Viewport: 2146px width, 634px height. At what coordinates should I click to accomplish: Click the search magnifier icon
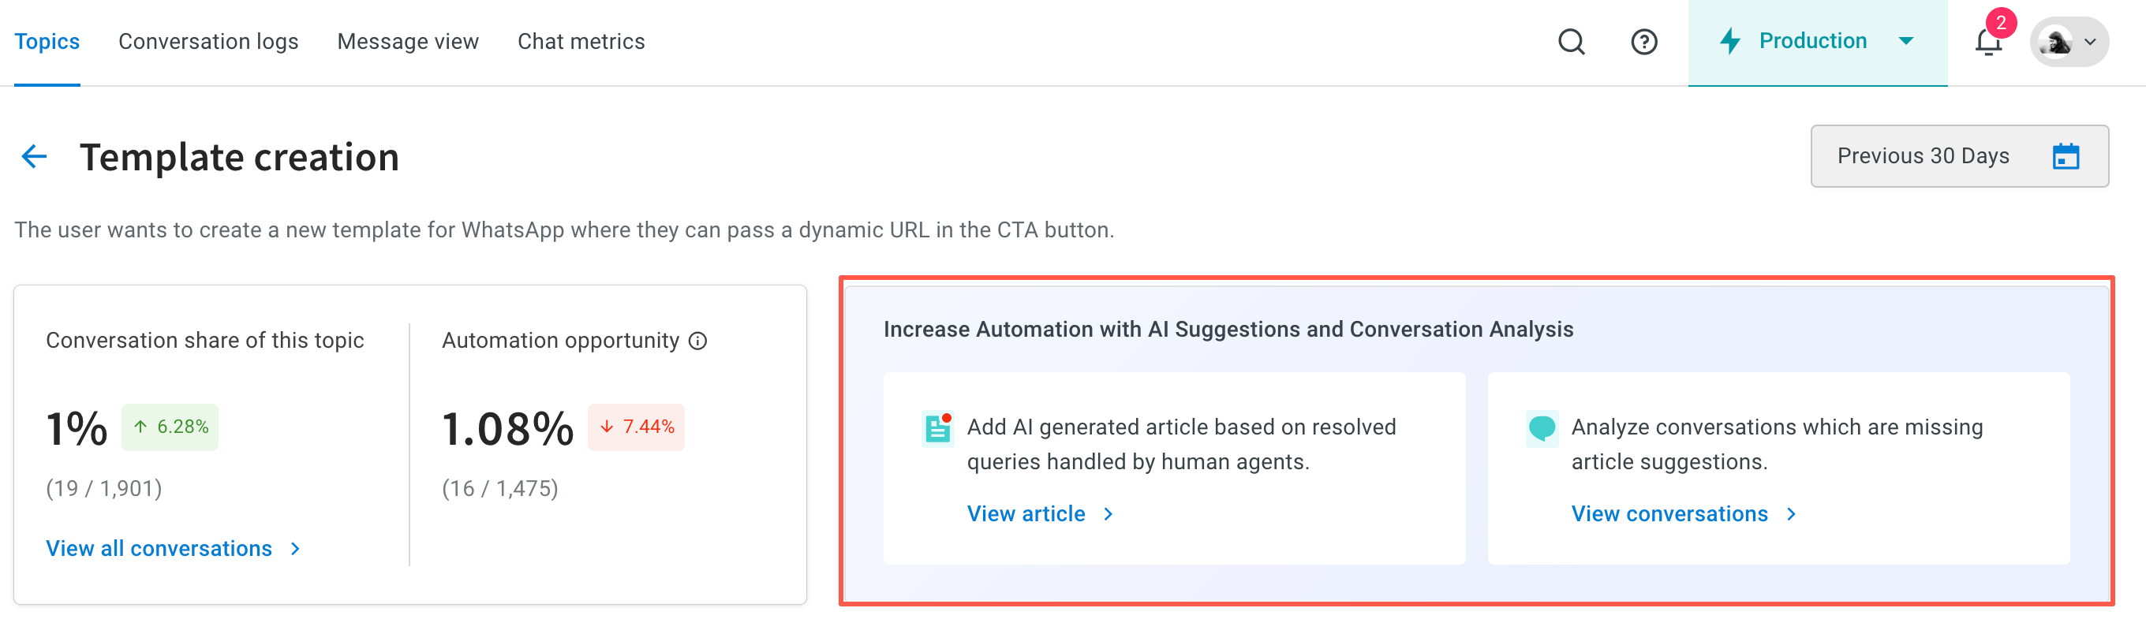(1571, 42)
